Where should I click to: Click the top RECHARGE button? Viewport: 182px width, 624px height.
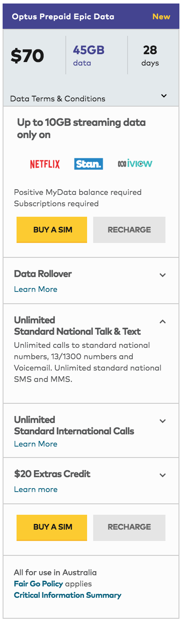(129, 230)
